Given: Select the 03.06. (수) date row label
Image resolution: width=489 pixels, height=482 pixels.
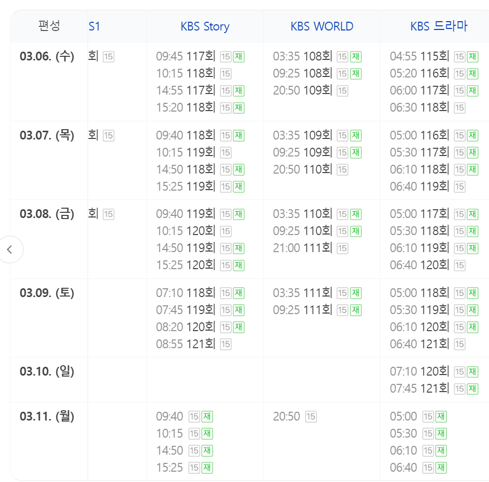Looking at the screenshot, I should click(47, 56).
